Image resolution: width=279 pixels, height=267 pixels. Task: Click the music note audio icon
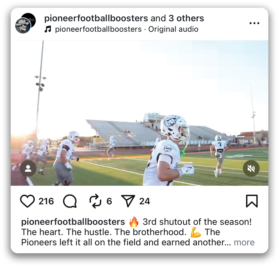point(48,29)
